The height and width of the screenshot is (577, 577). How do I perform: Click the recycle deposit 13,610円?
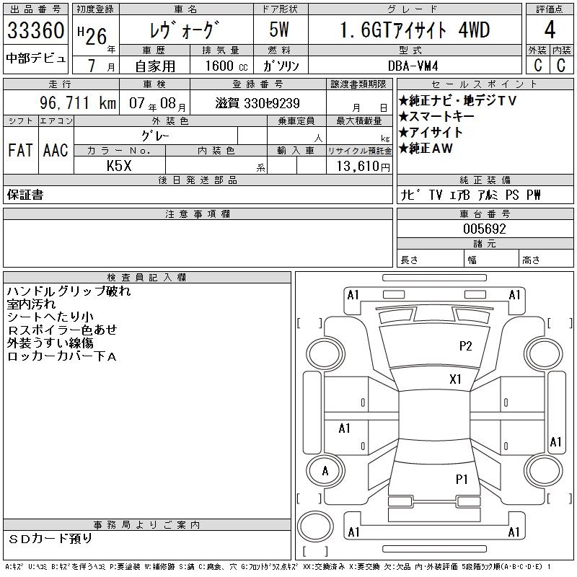pos(363,166)
